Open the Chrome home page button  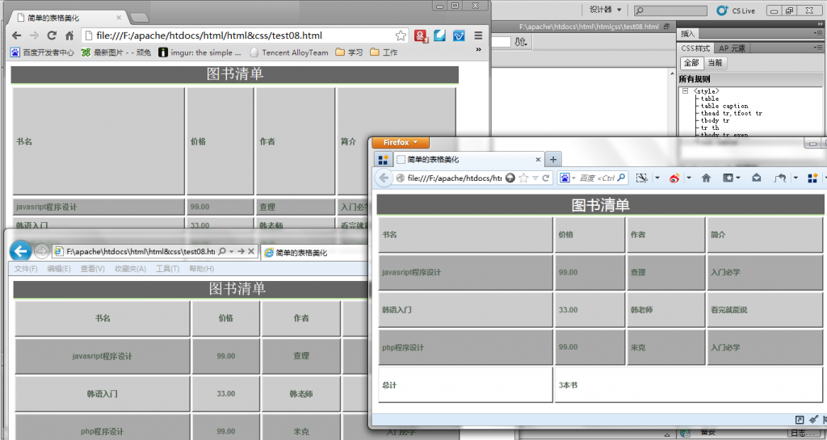click(x=69, y=36)
